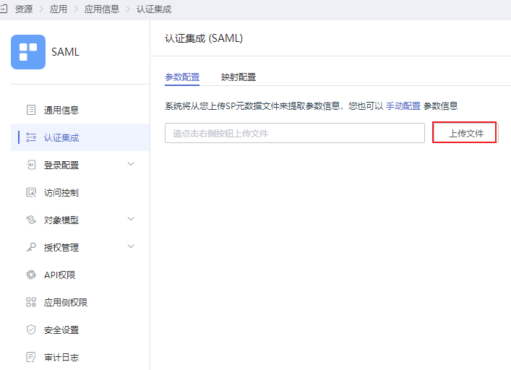Go to API权限 menu item
This screenshot has height=370, width=511.
pos(60,275)
